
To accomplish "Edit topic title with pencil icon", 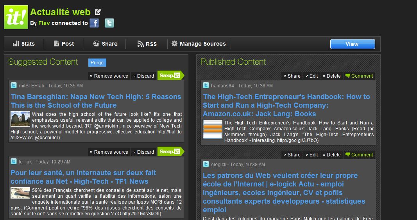I will (x=98, y=12).
